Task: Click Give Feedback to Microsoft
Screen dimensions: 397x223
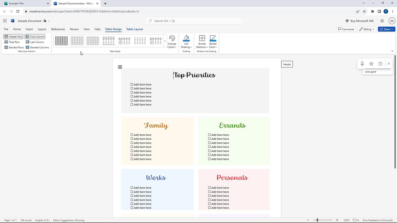Action: tap(377, 220)
